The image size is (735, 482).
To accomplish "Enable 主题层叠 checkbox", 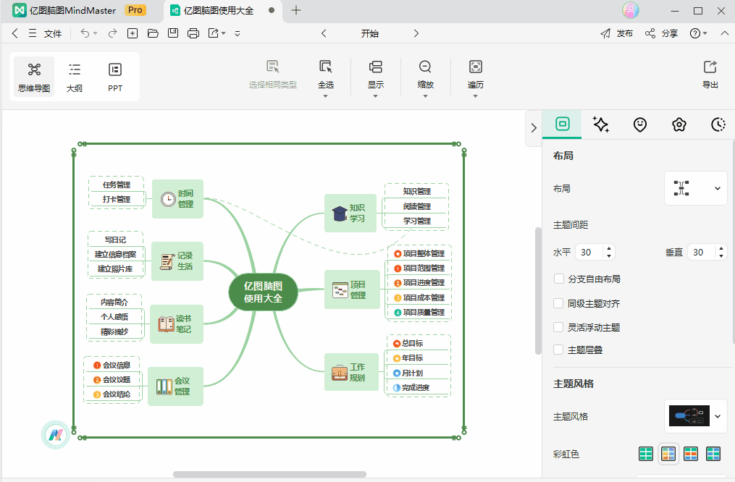I will (x=558, y=350).
